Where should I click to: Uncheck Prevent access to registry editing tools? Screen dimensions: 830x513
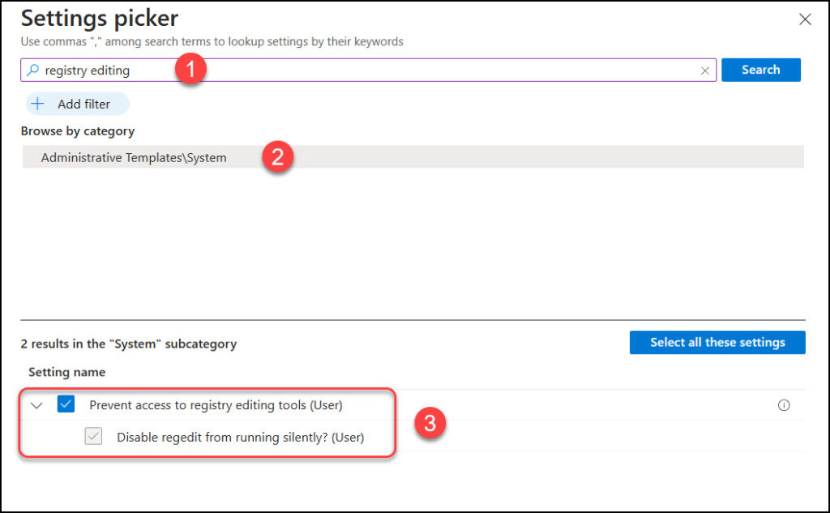pyautogui.click(x=66, y=404)
